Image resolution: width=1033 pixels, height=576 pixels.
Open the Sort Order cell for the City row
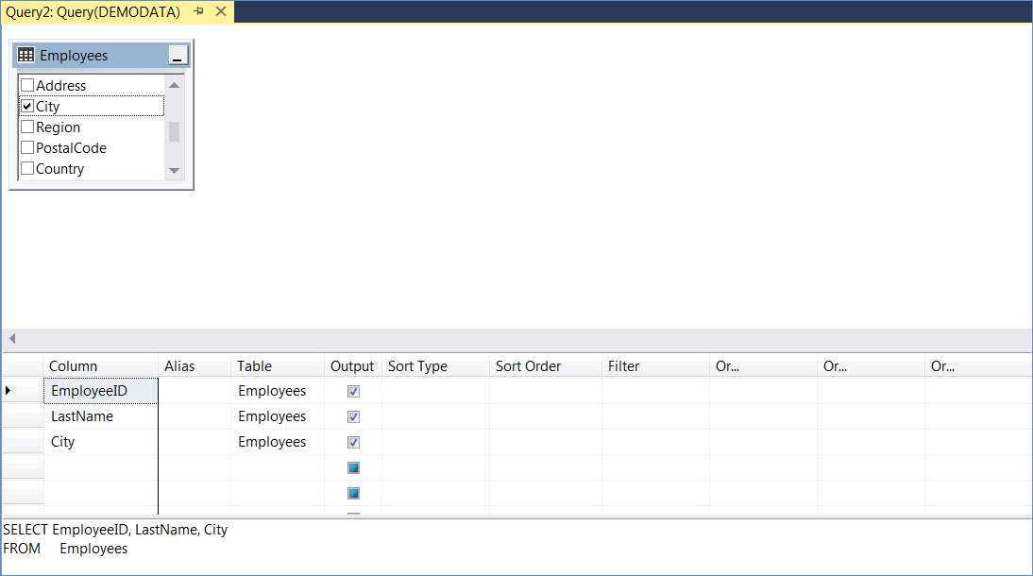(545, 442)
